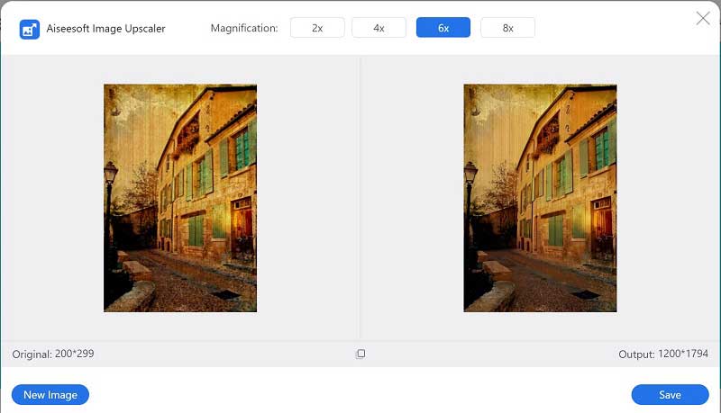Switch magnification to 4x
Image resolution: width=721 pixels, height=413 pixels.
point(379,28)
